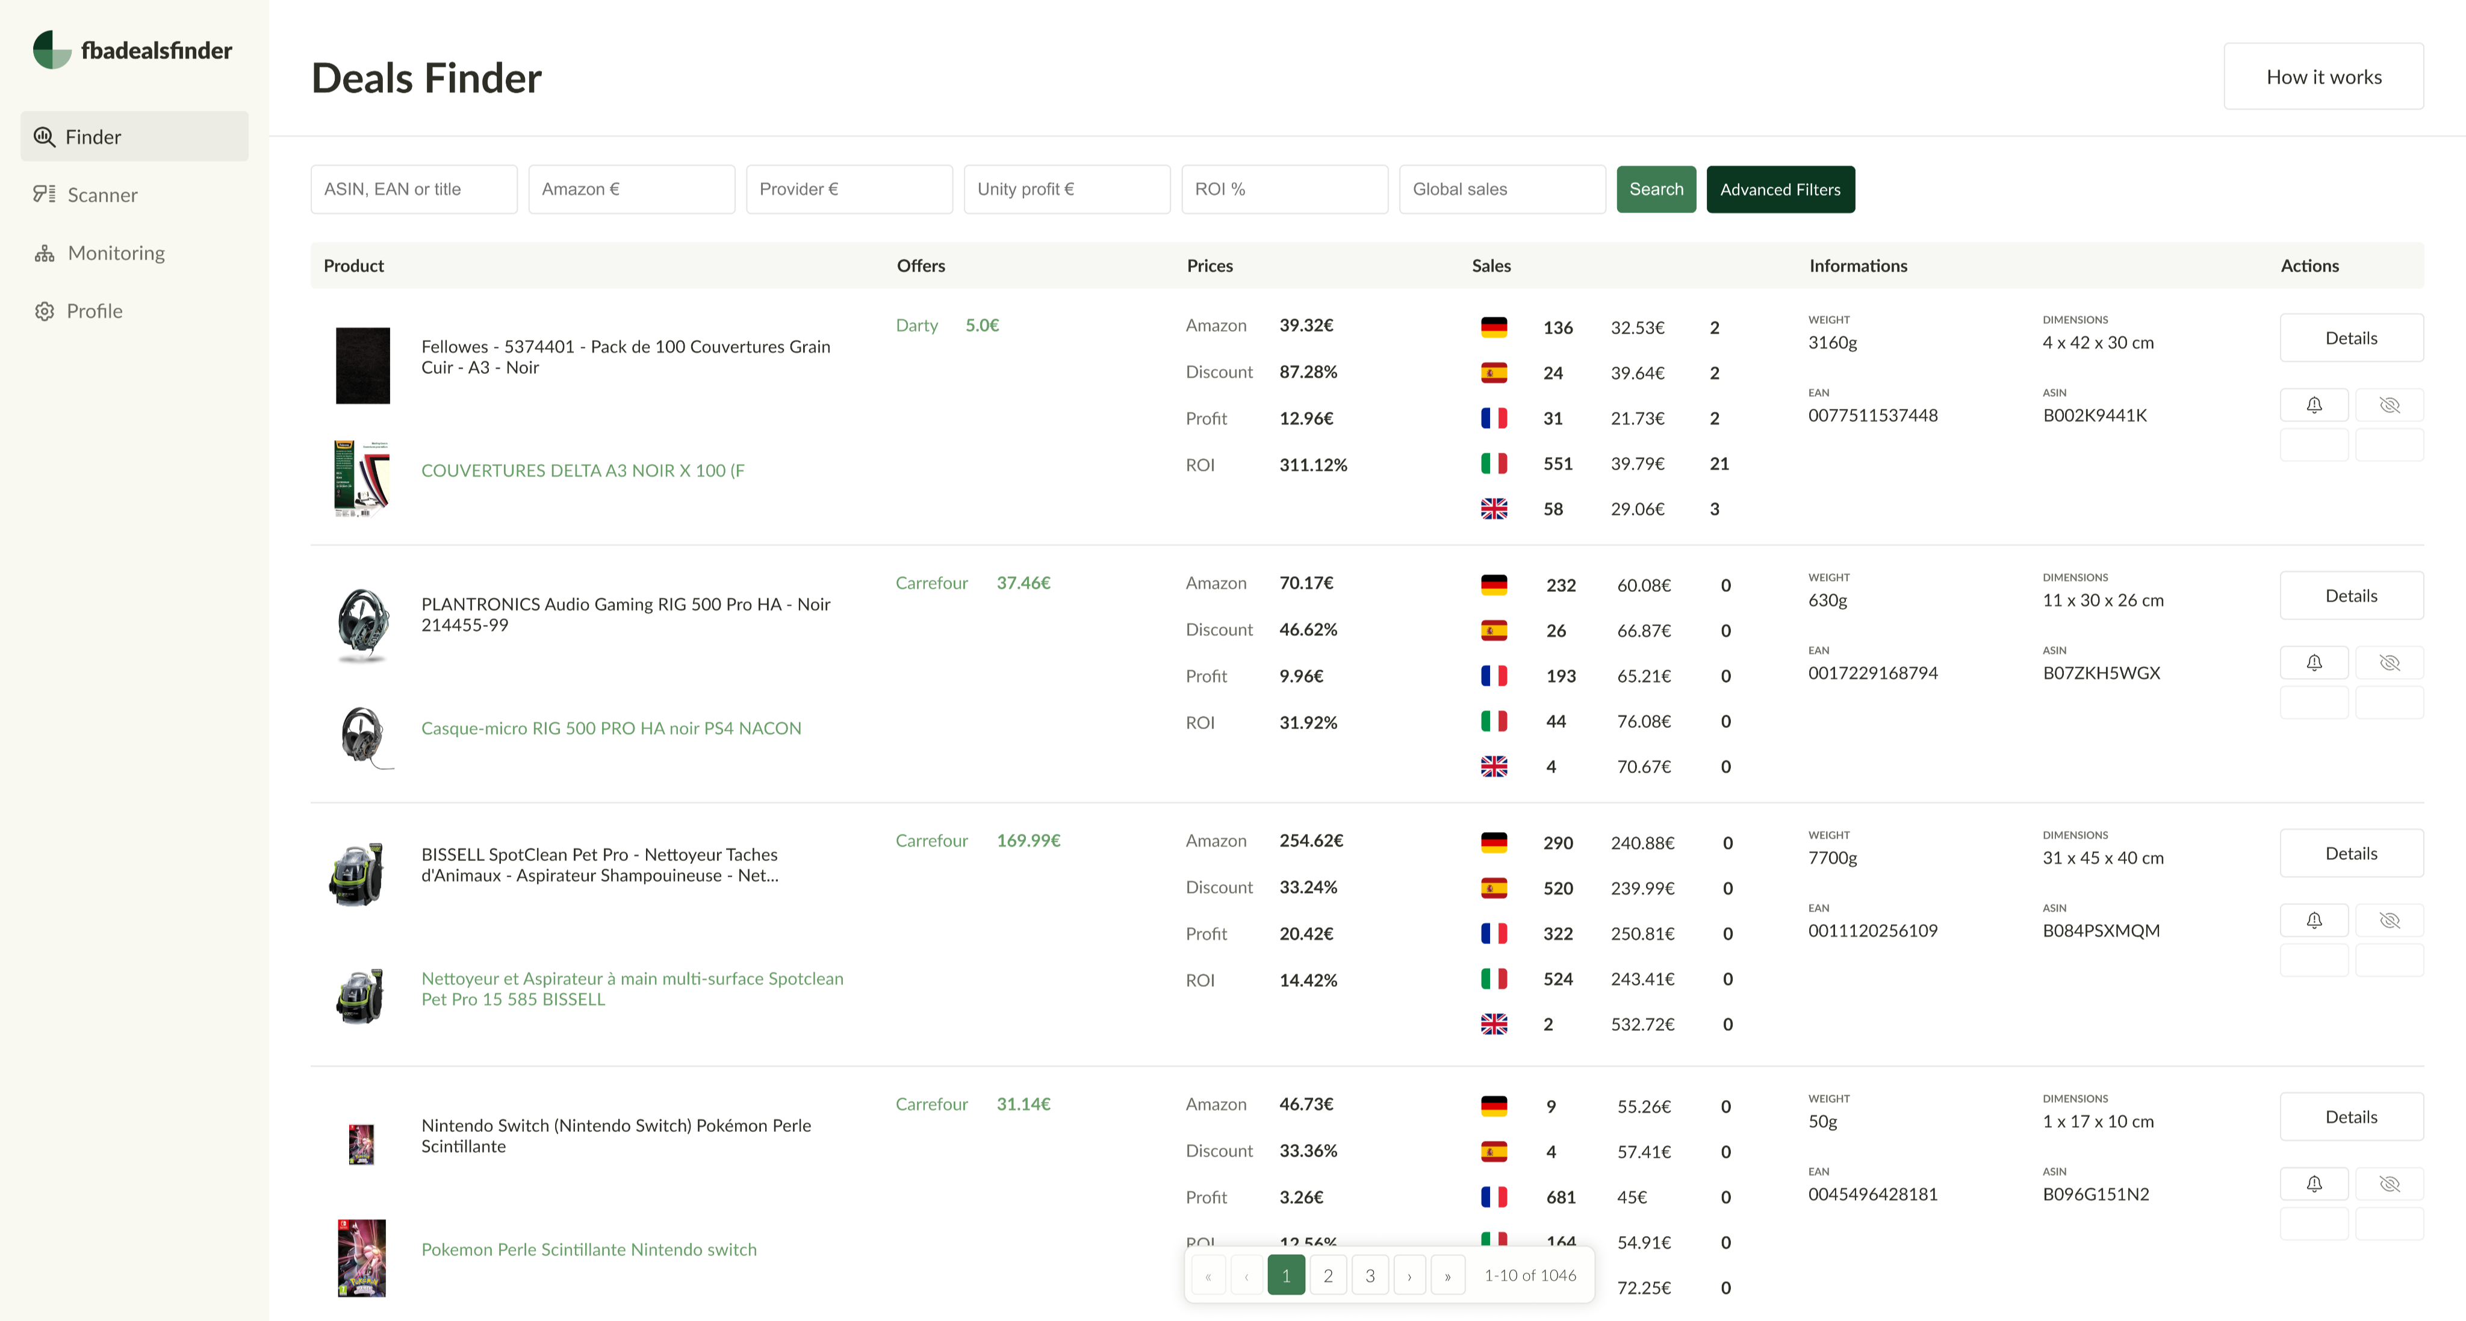
Task: Focus the Global sales filter field
Action: tap(1502, 190)
